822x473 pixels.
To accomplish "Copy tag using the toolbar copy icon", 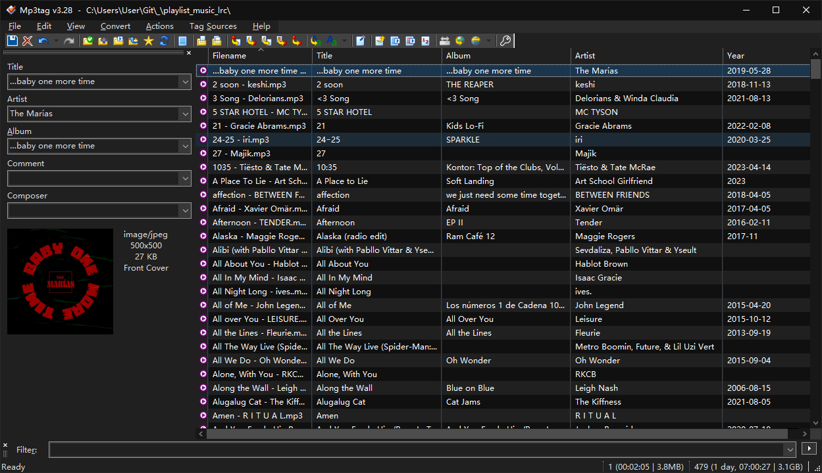I will pyautogui.click(x=201, y=41).
